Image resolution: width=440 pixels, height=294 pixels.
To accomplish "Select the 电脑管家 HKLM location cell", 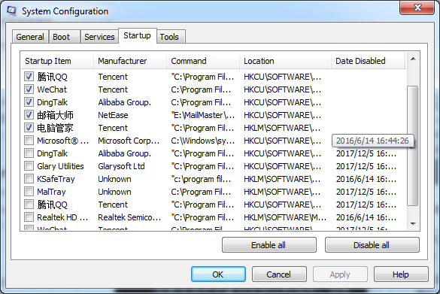I will click(x=282, y=128).
